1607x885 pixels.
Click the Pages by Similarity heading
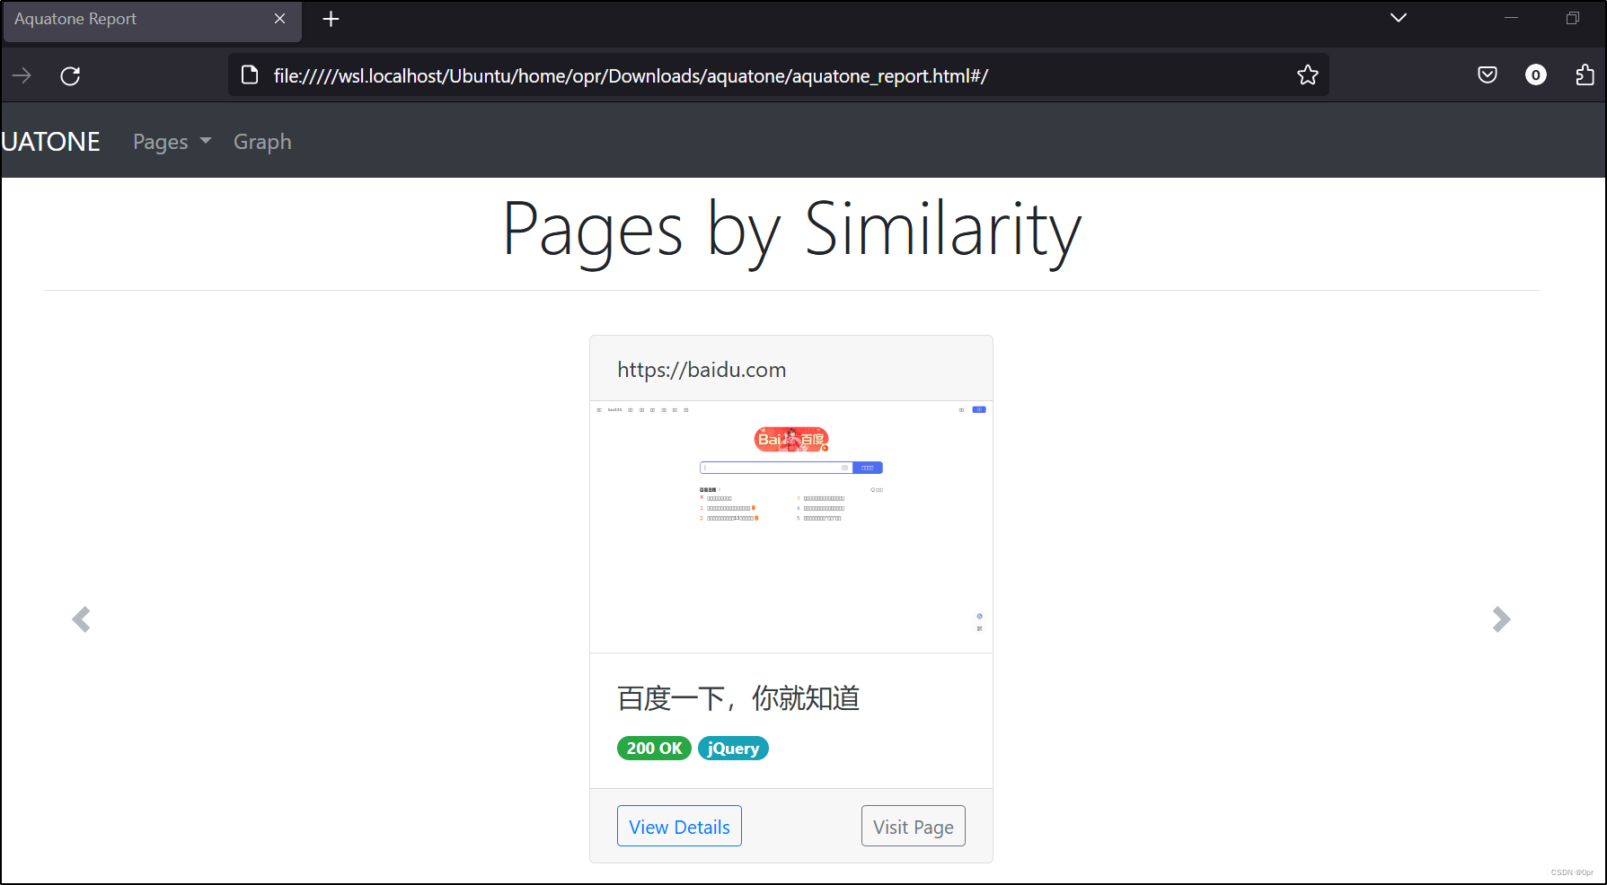(x=791, y=230)
